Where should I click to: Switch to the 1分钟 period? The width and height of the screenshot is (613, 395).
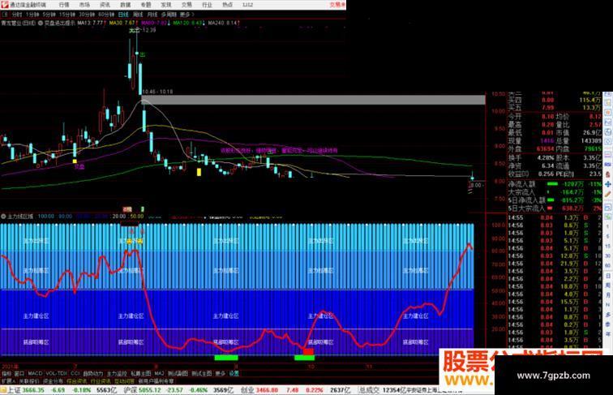(x=32, y=15)
